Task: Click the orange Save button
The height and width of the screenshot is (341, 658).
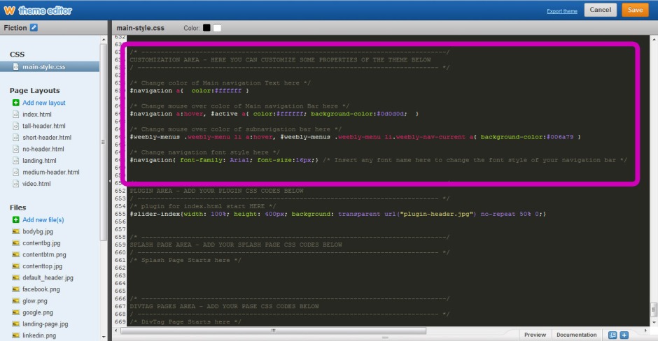Action: click(635, 10)
